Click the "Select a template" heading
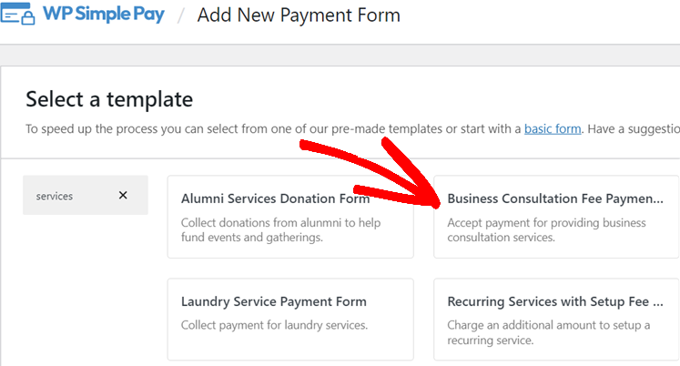 coord(109,99)
